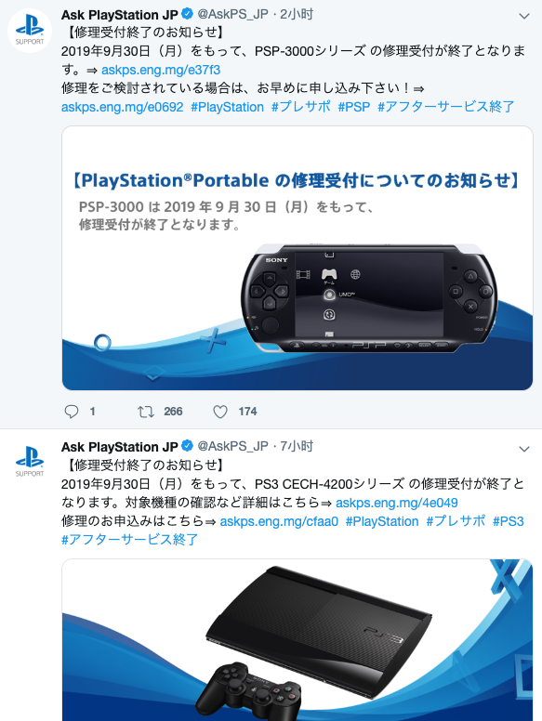
Task: Retweet the PSP-3000 repair notice tweet
Action: click(x=146, y=411)
